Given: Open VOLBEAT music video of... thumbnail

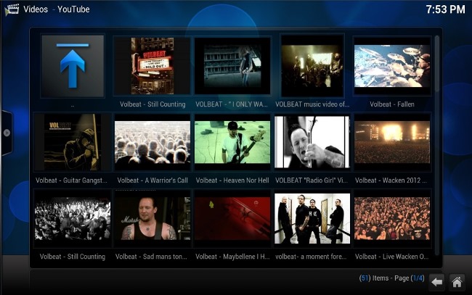Looking at the screenshot, I should 312,66.
